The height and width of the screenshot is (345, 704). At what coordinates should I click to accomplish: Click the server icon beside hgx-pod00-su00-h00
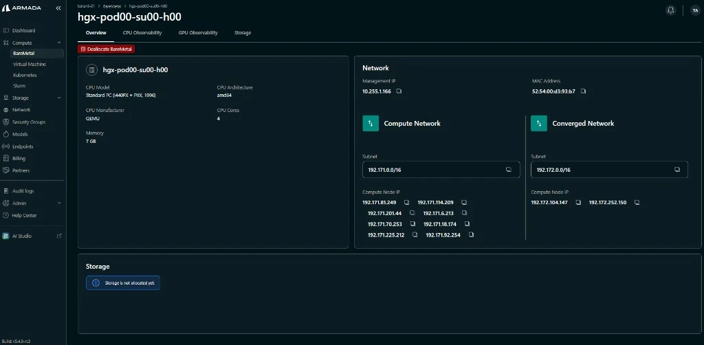91,69
